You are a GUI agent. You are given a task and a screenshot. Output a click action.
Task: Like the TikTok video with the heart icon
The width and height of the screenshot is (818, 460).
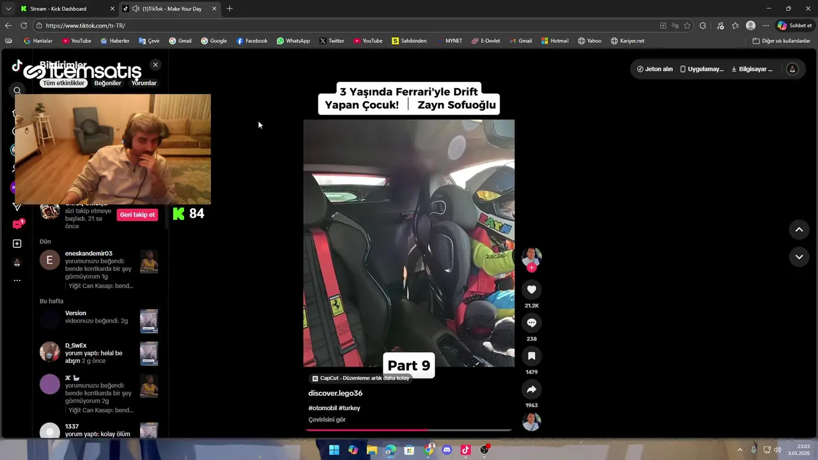pos(531,289)
